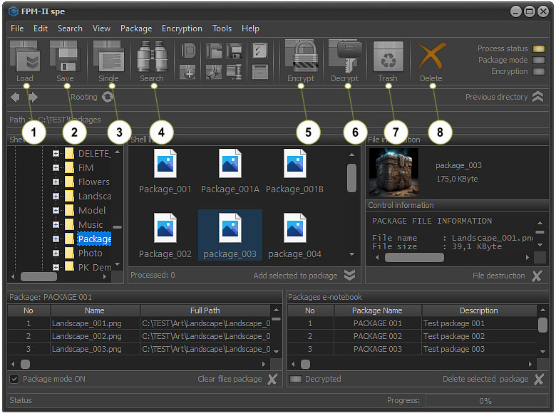The width and height of the screenshot is (556, 413).
Task: Click the File destruction label
Action: [x=498, y=276]
